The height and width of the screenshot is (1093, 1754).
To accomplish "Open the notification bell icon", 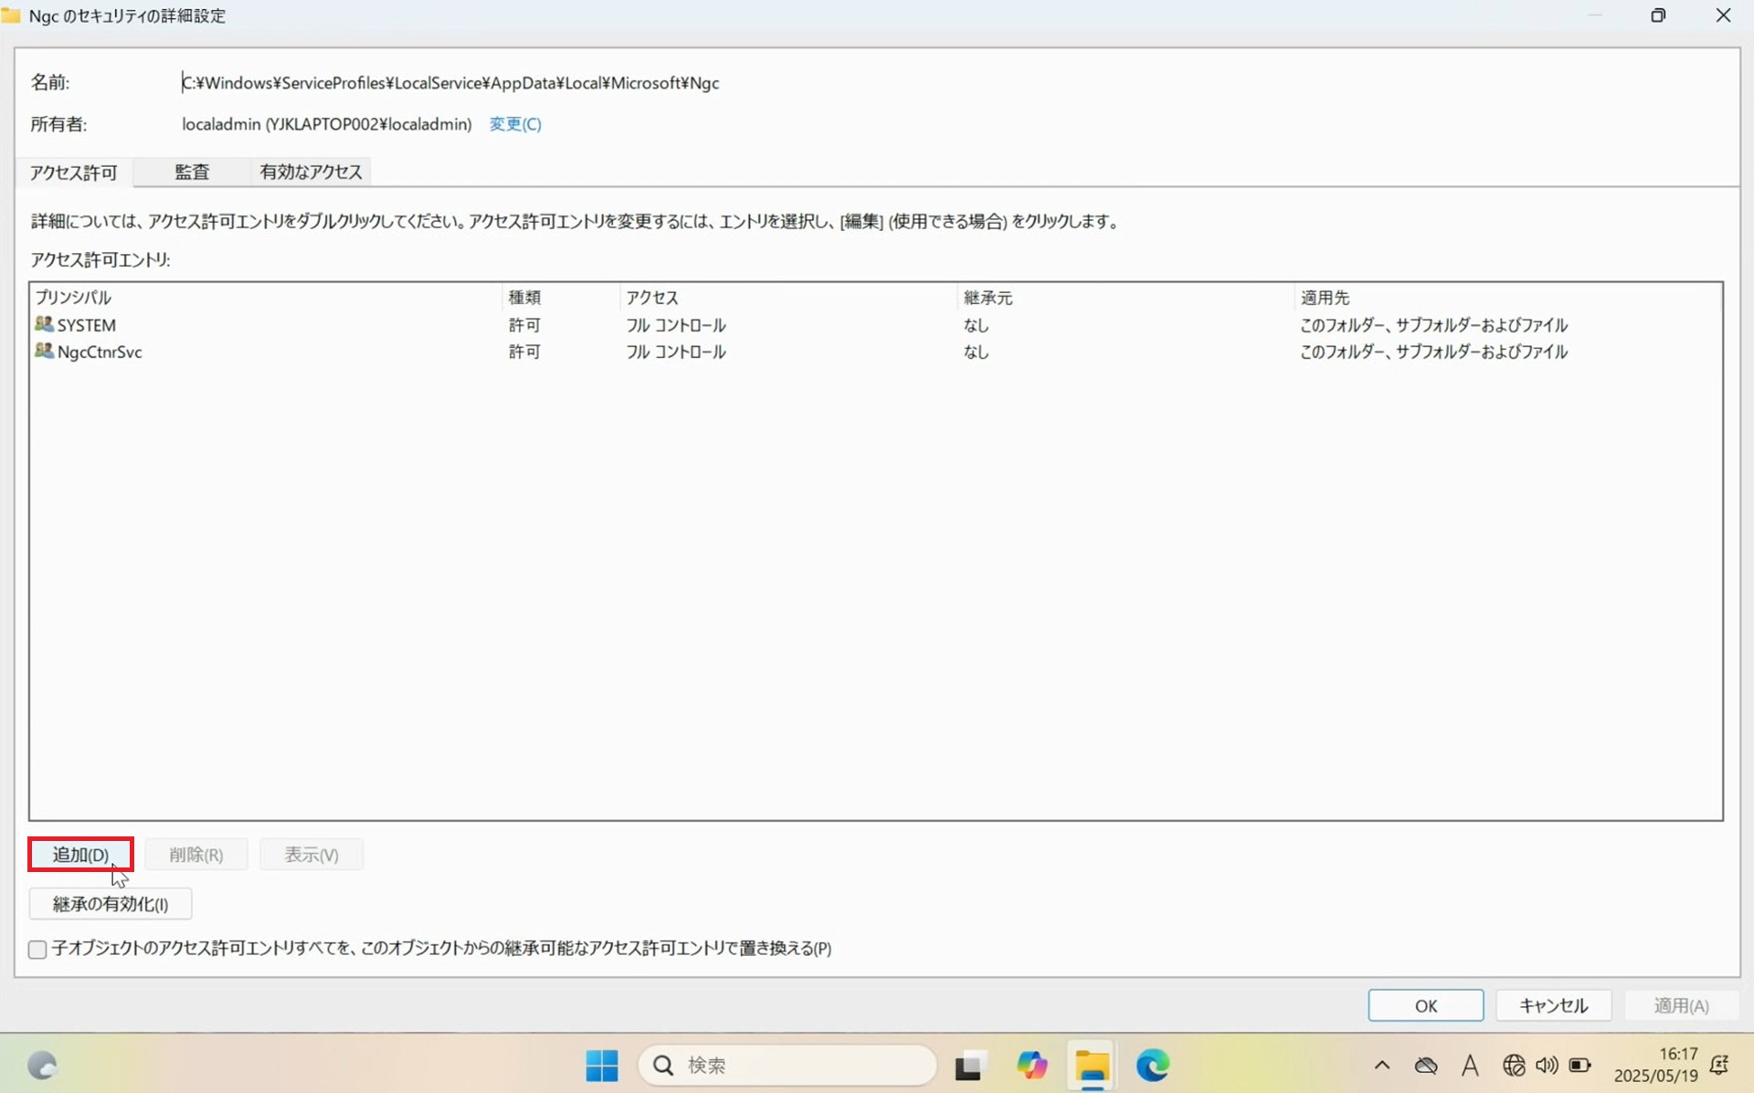I will pyautogui.click(x=1719, y=1066).
